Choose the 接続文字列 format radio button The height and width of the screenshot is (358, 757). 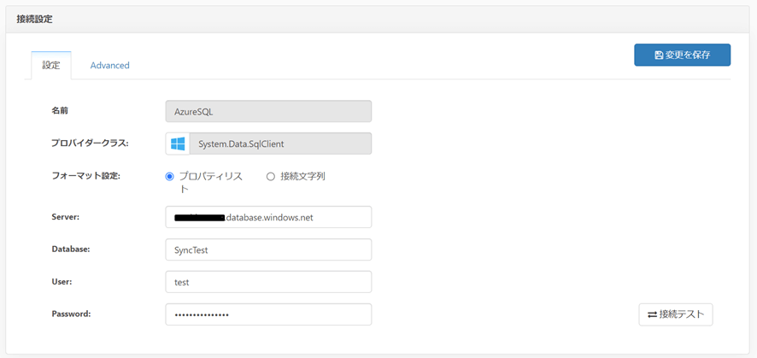271,177
